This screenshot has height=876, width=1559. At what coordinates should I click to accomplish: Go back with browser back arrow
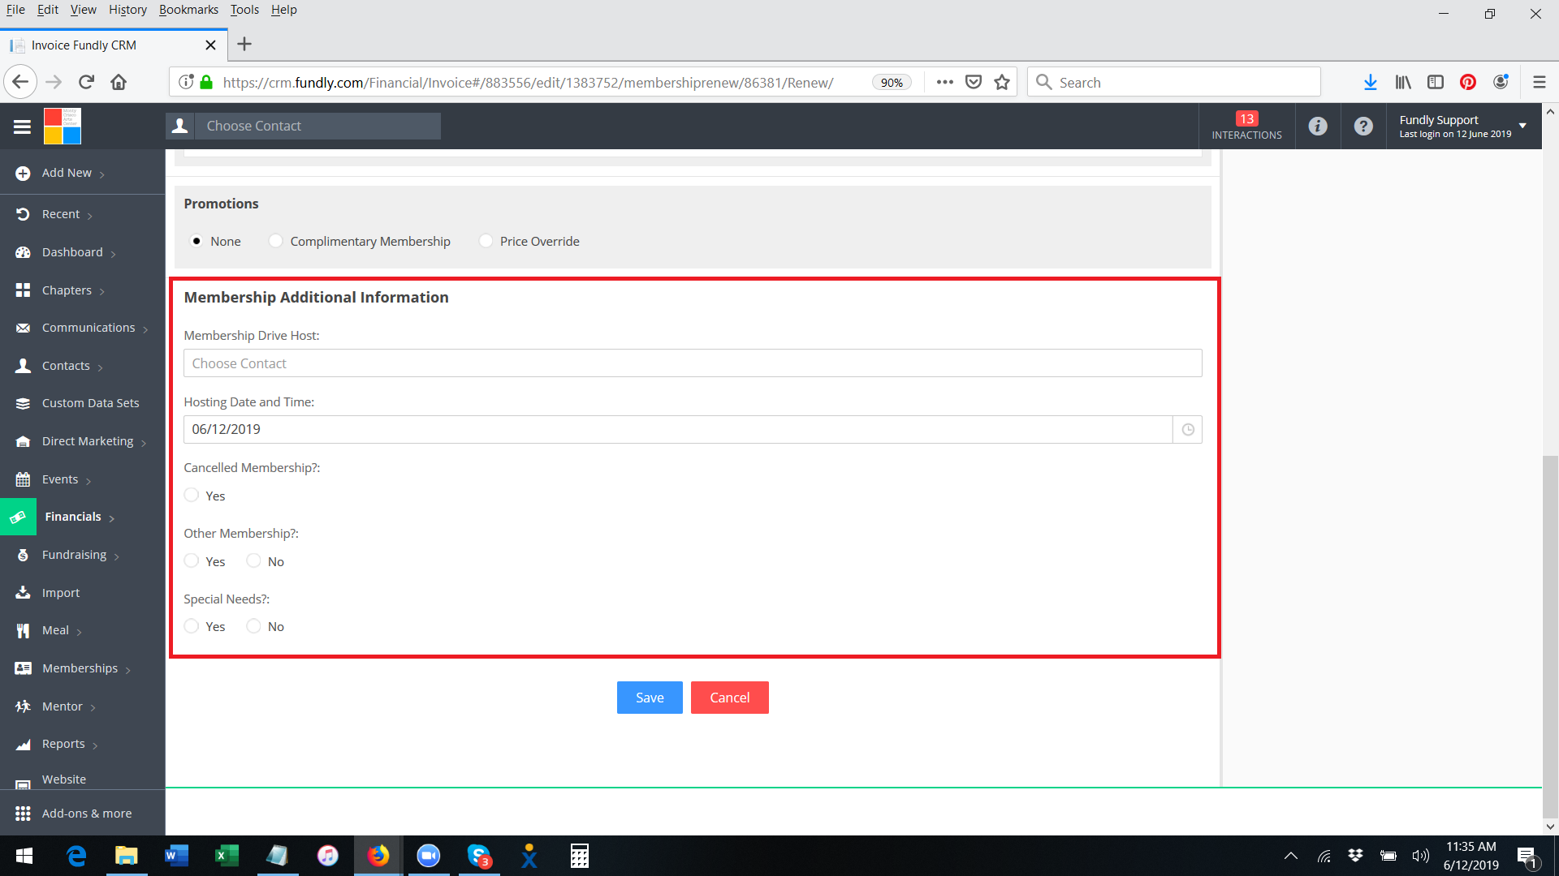pos(20,82)
